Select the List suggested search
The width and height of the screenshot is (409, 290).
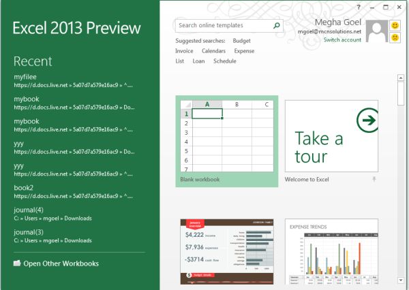pyautogui.click(x=180, y=61)
